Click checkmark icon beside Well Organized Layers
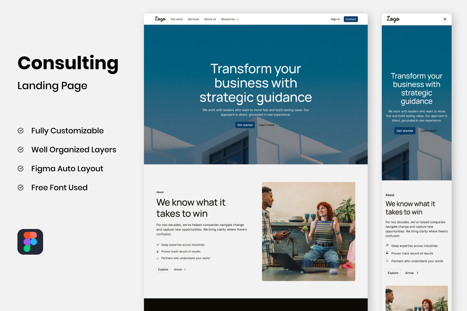Image resolution: width=467 pixels, height=311 pixels. 21,150
